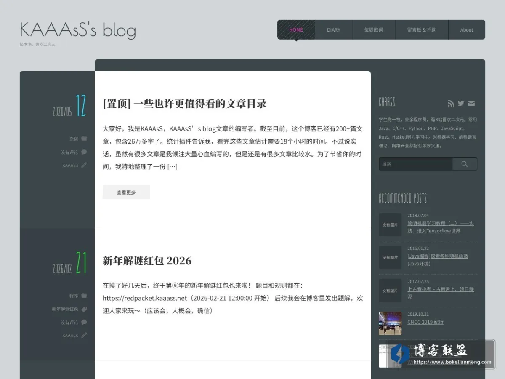The width and height of the screenshot is (505, 379).
Task: Click the email envelope icon
Action: click(471, 104)
